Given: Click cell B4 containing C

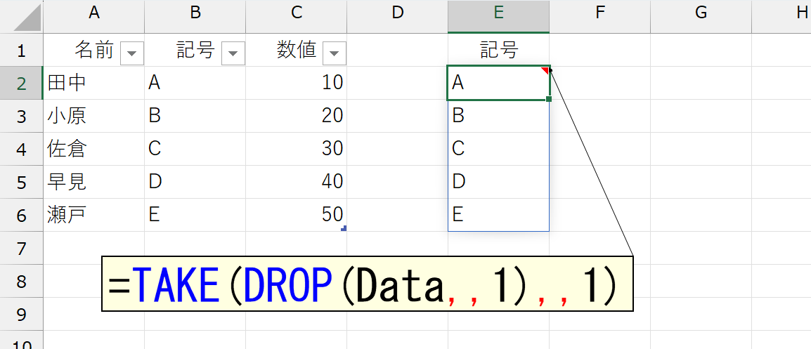Looking at the screenshot, I should [195, 150].
